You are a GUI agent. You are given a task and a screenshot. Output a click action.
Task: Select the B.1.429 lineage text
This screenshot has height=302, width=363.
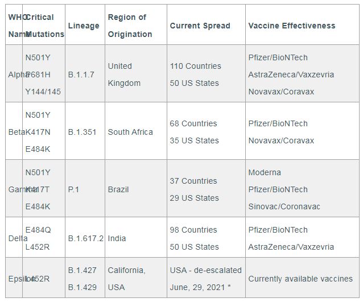click(x=82, y=287)
